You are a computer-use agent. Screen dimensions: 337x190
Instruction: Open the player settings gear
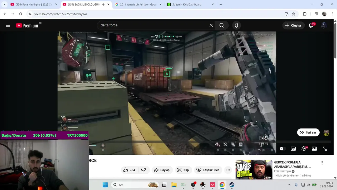click(304, 149)
